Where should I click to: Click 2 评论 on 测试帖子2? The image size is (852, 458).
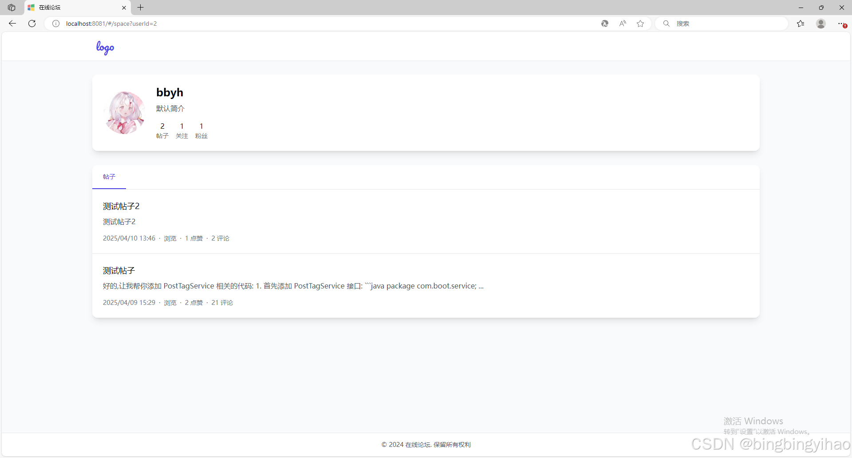coord(220,238)
